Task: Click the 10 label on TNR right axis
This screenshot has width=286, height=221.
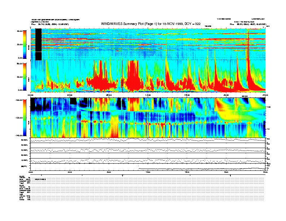Action: [x=268, y=129]
